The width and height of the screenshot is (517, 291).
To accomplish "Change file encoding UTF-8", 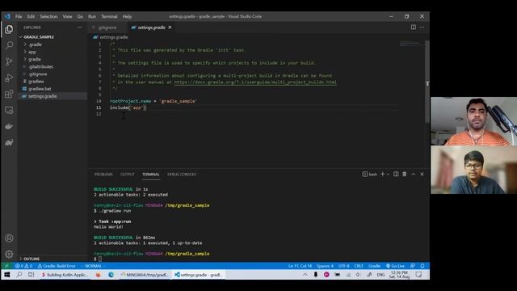I will 343,266.
